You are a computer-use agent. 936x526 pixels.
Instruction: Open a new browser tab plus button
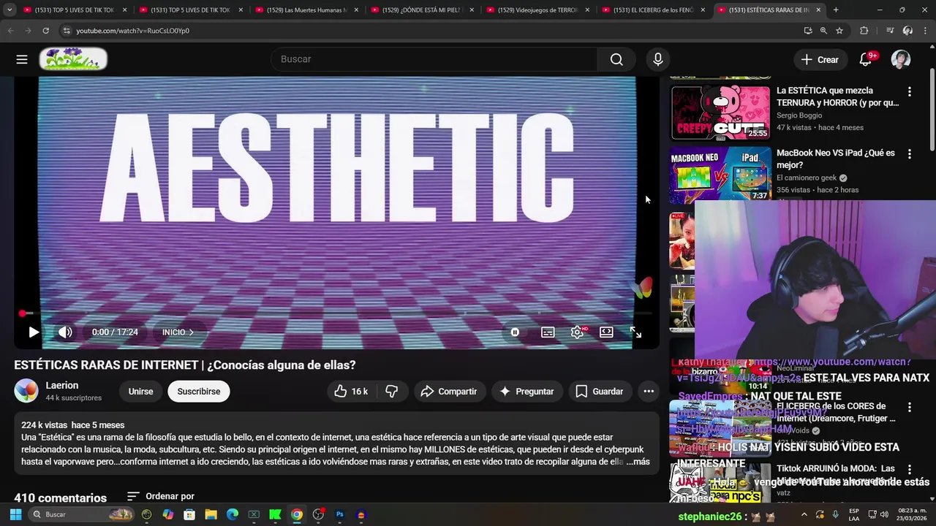(x=836, y=10)
